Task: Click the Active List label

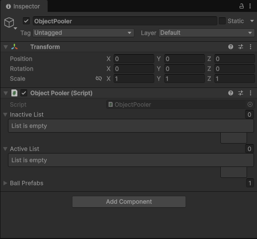Action: (24, 149)
